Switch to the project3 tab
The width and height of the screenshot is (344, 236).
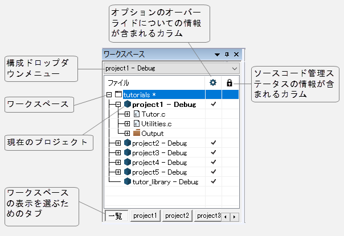pos(208,216)
